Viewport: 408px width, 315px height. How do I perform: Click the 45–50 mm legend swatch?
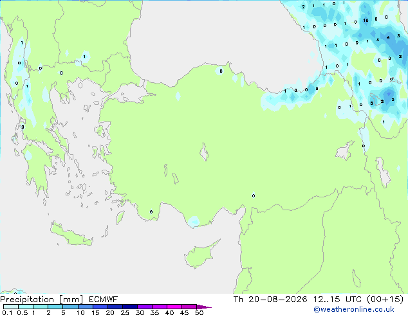(x=189, y=307)
